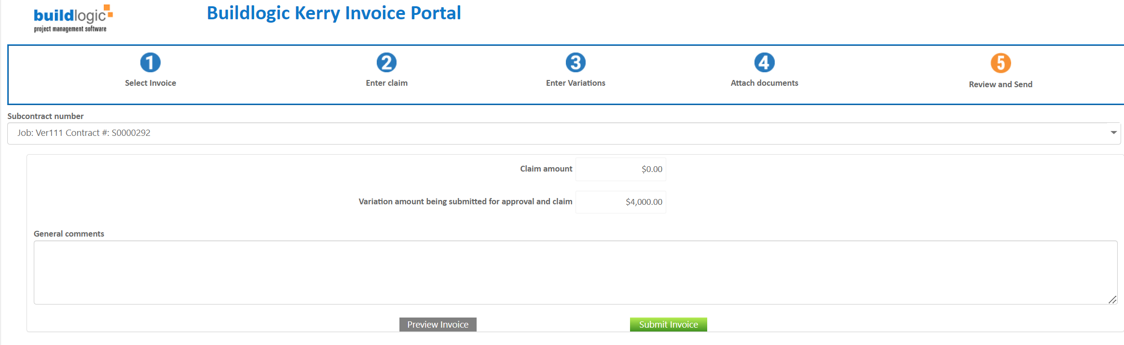Click the Buildlogic logo
The width and height of the screenshot is (1124, 345).
[x=73, y=19]
